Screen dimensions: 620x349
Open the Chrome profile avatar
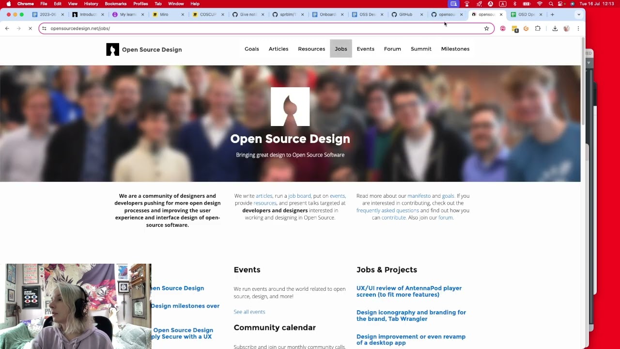coord(566,29)
